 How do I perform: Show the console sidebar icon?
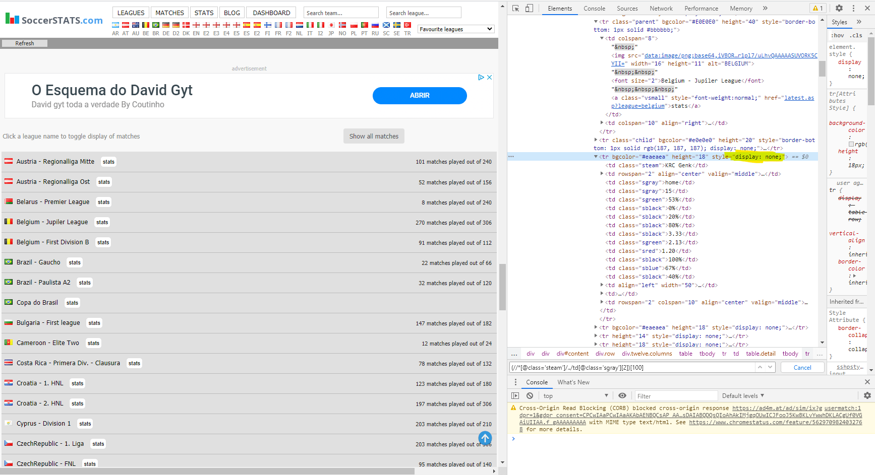[x=515, y=395]
